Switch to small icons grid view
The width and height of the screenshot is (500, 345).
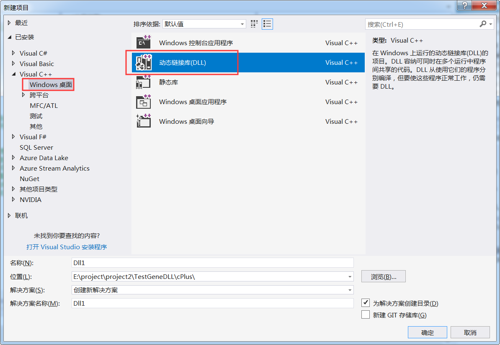tap(254, 24)
